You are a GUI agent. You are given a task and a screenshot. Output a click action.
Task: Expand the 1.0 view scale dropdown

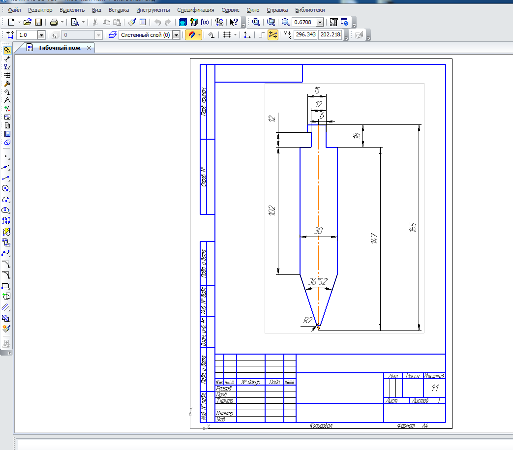[x=41, y=35]
